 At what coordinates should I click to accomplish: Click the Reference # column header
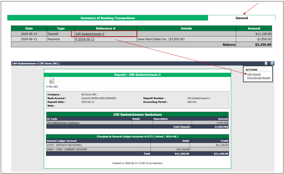[106, 28]
